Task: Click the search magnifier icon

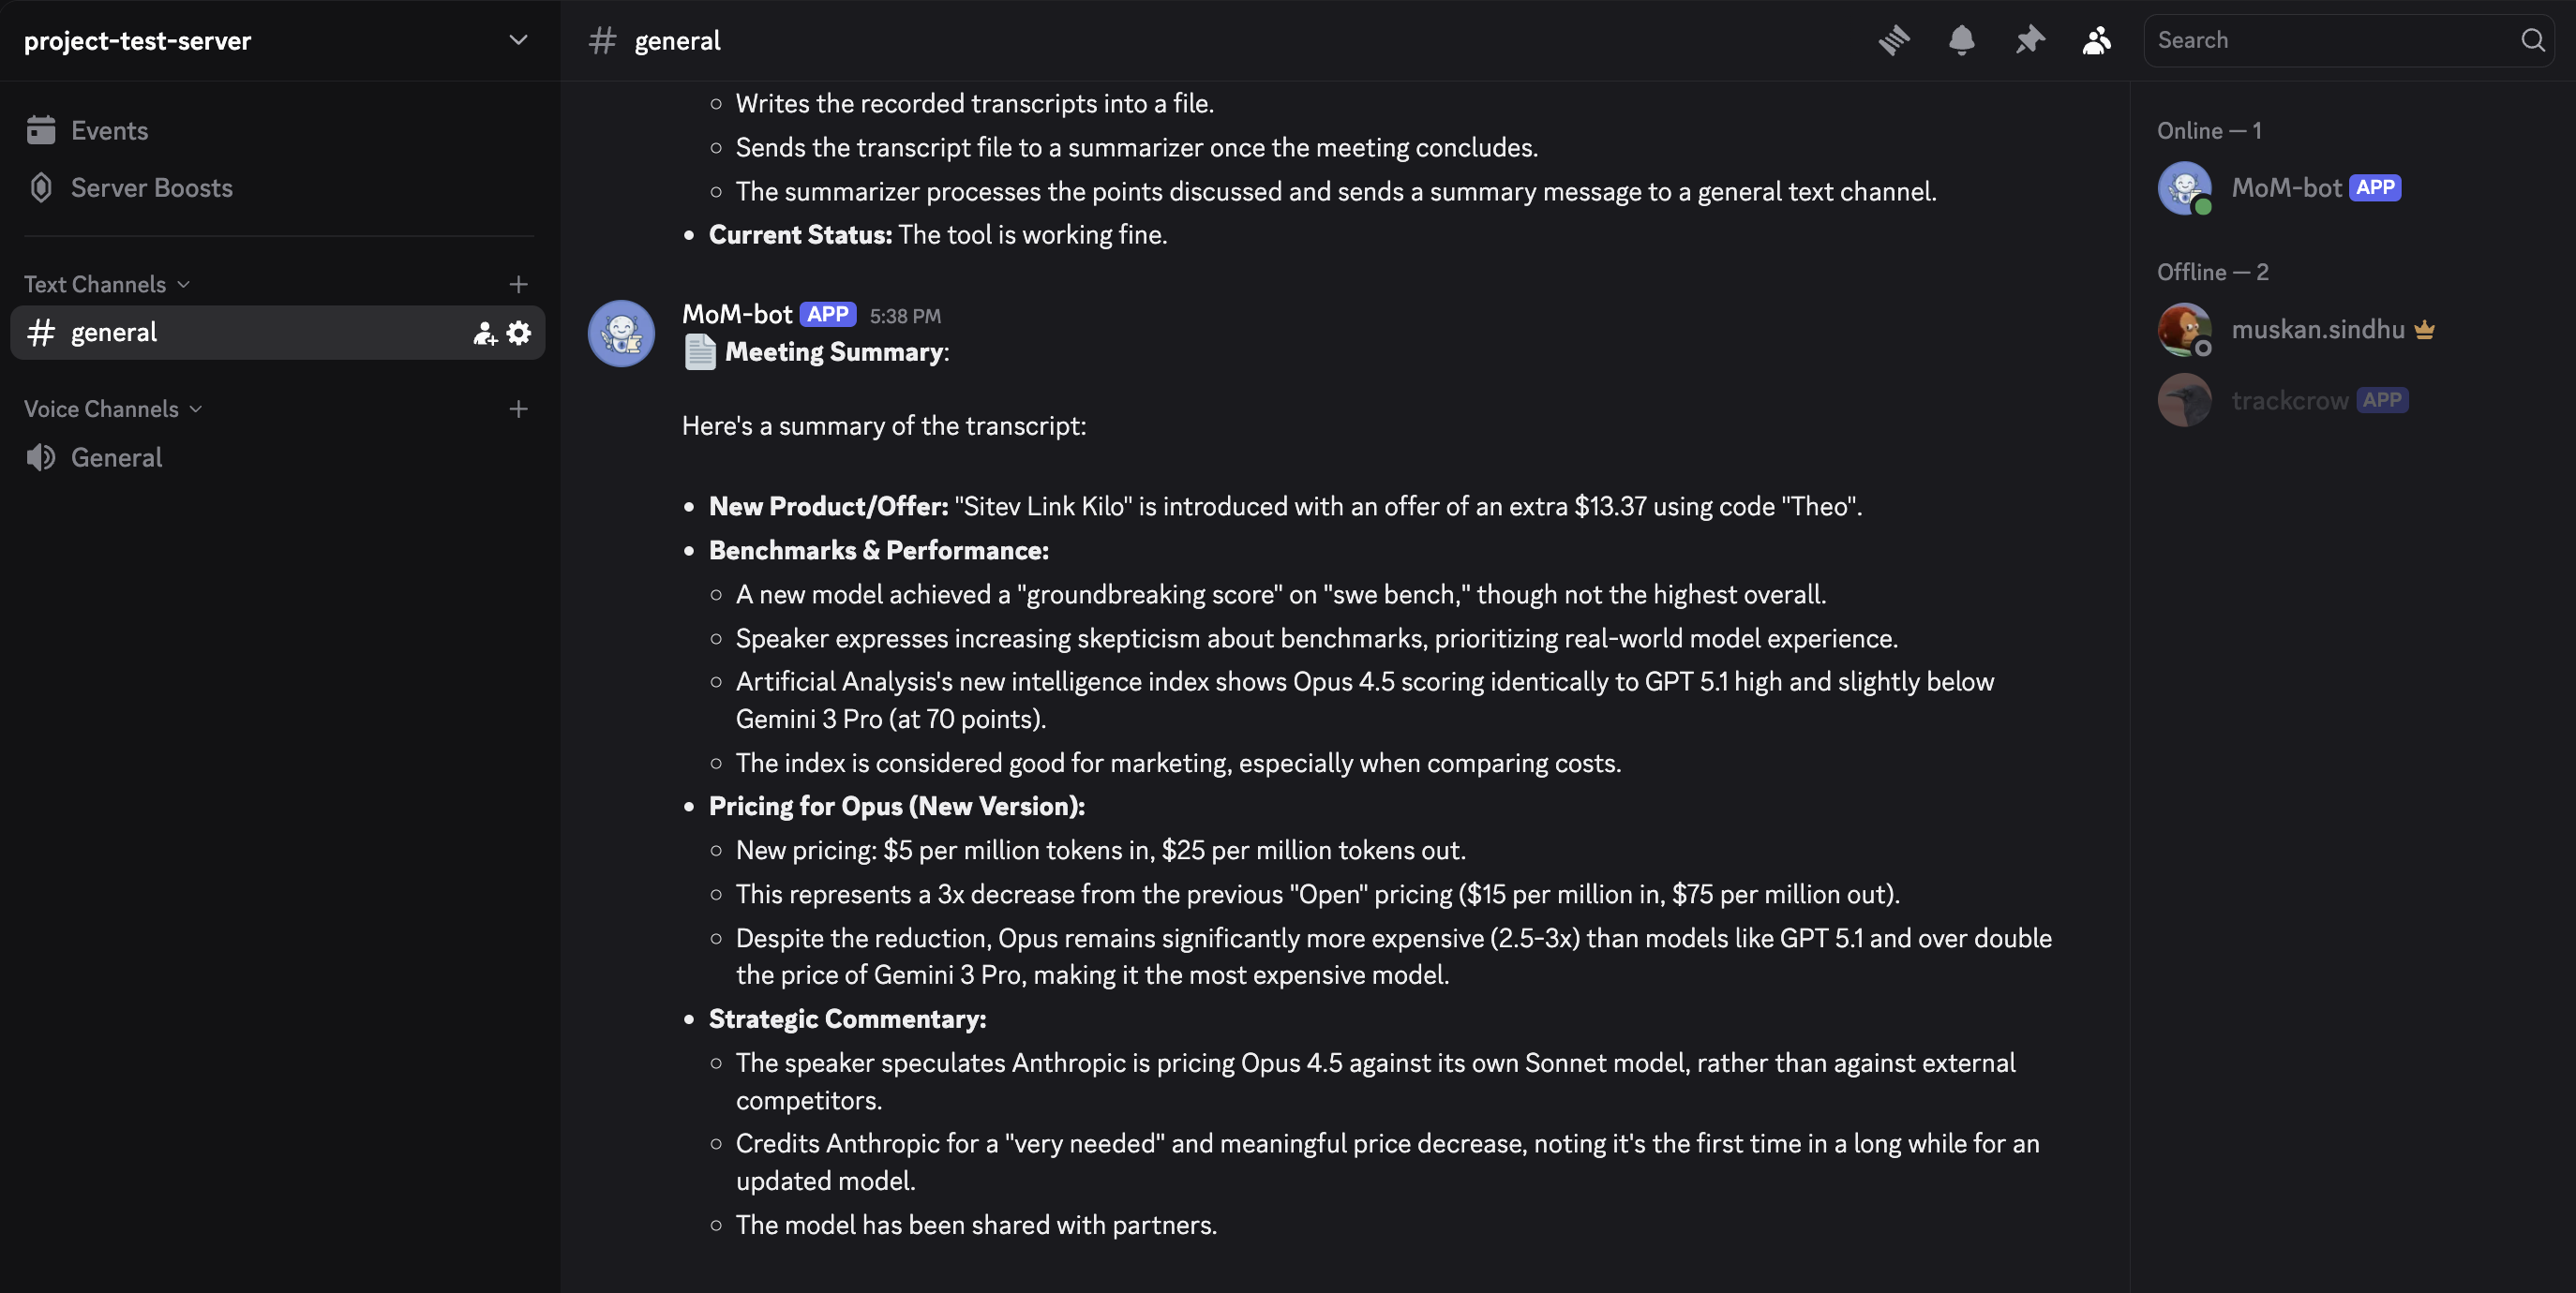Action: coord(2532,40)
